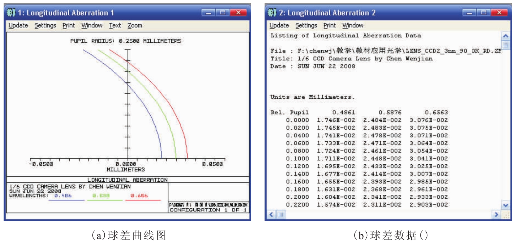Maximize the Longitudinal Aberration 2 window
Screen dimensions: 516x245
click(x=484, y=12)
